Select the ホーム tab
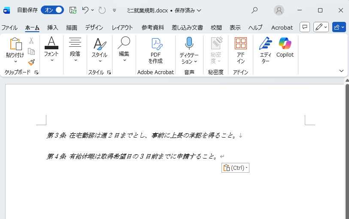Image resolution: width=349 pixels, height=219 pixels. (x=32, y=27)
